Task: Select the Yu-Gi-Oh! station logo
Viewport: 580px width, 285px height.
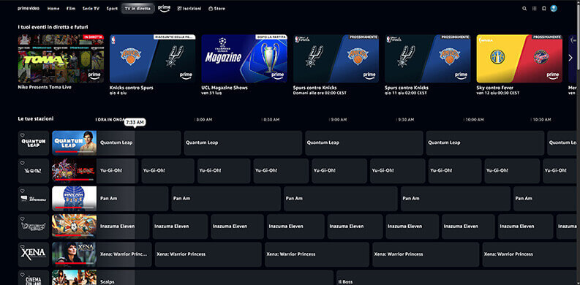Action: point(34,171)
